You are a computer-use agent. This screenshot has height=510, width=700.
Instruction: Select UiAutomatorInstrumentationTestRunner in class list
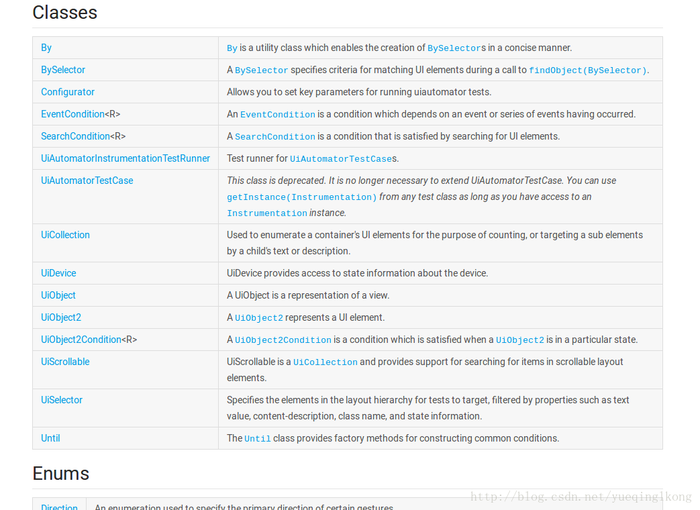pyautogui.click(x=126, y=158)
